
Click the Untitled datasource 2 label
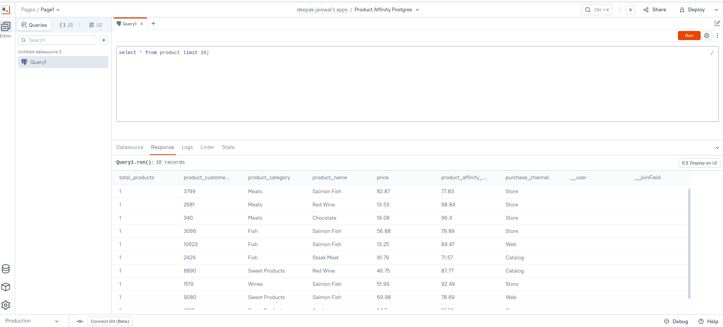pyautogui.click(x=40, y=52)
